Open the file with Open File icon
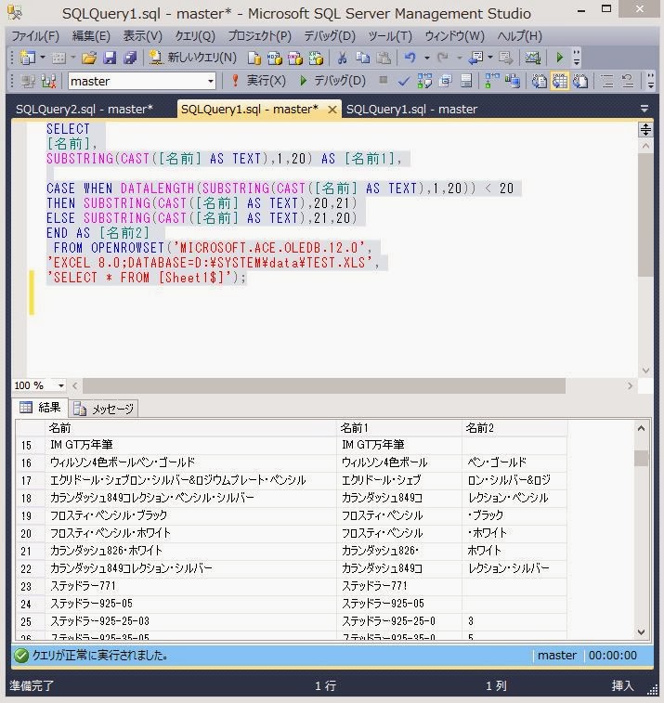Viewport: 664px width, 703px height. [89, 58]
